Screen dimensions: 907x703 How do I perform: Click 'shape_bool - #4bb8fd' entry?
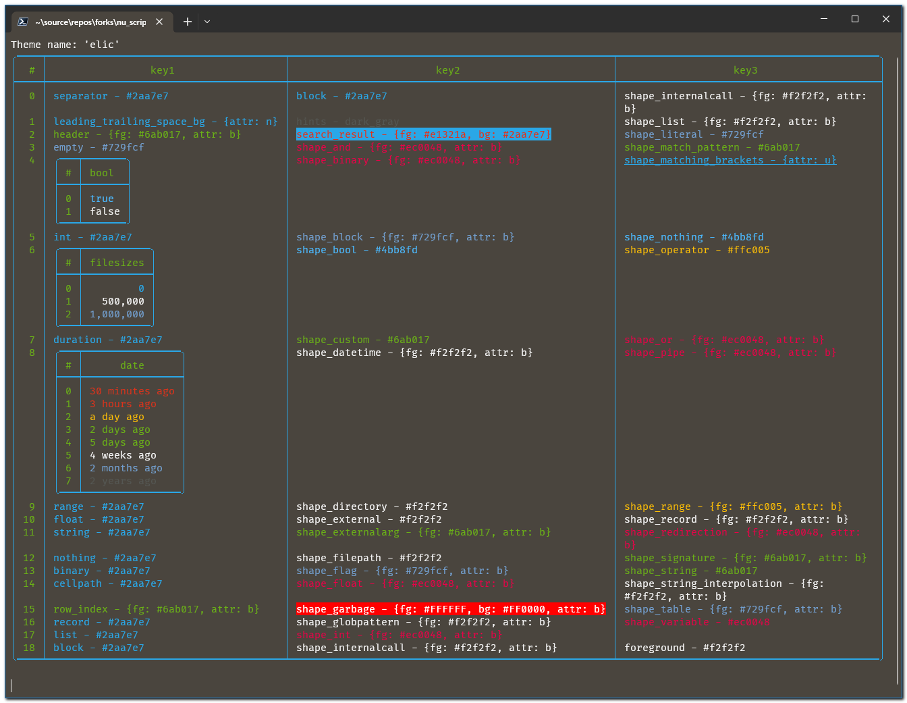(357, 250)
